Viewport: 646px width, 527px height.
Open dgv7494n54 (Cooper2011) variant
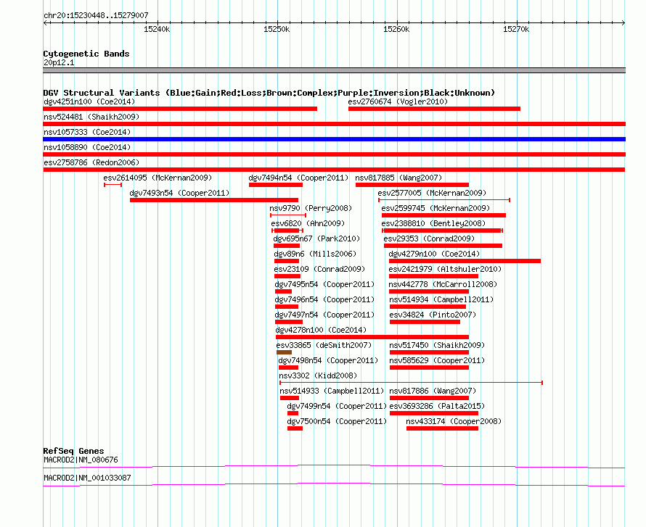click(298, 178)
